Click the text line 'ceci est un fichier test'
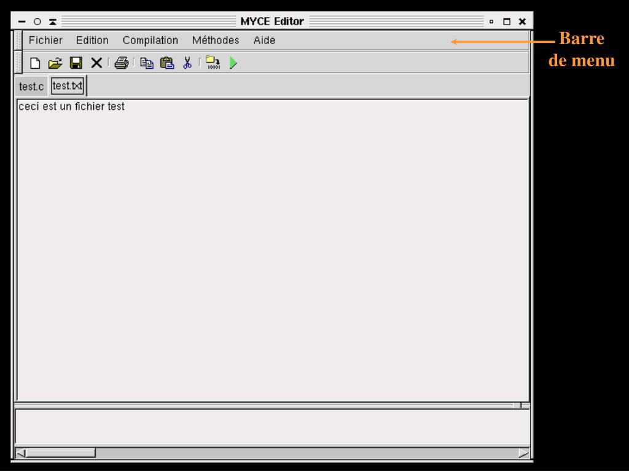This screenshot has height=471, width=629. [72, 107]
